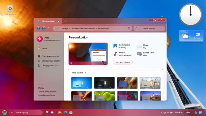
Task: Open Task View on the taskbar
Action: (47, 112)
